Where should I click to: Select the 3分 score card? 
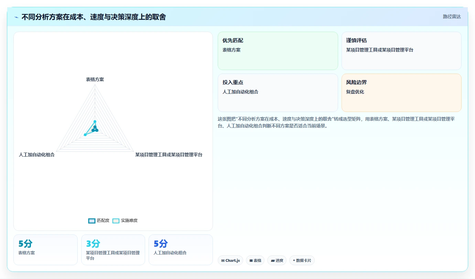click(113, 250)
